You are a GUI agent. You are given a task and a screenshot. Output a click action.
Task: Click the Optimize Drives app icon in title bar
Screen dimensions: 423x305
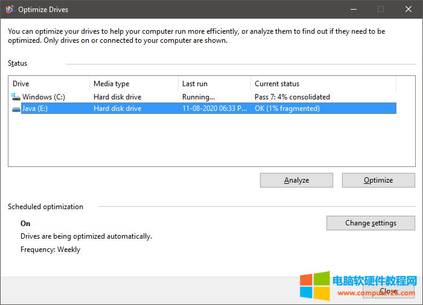coord(9,10)
